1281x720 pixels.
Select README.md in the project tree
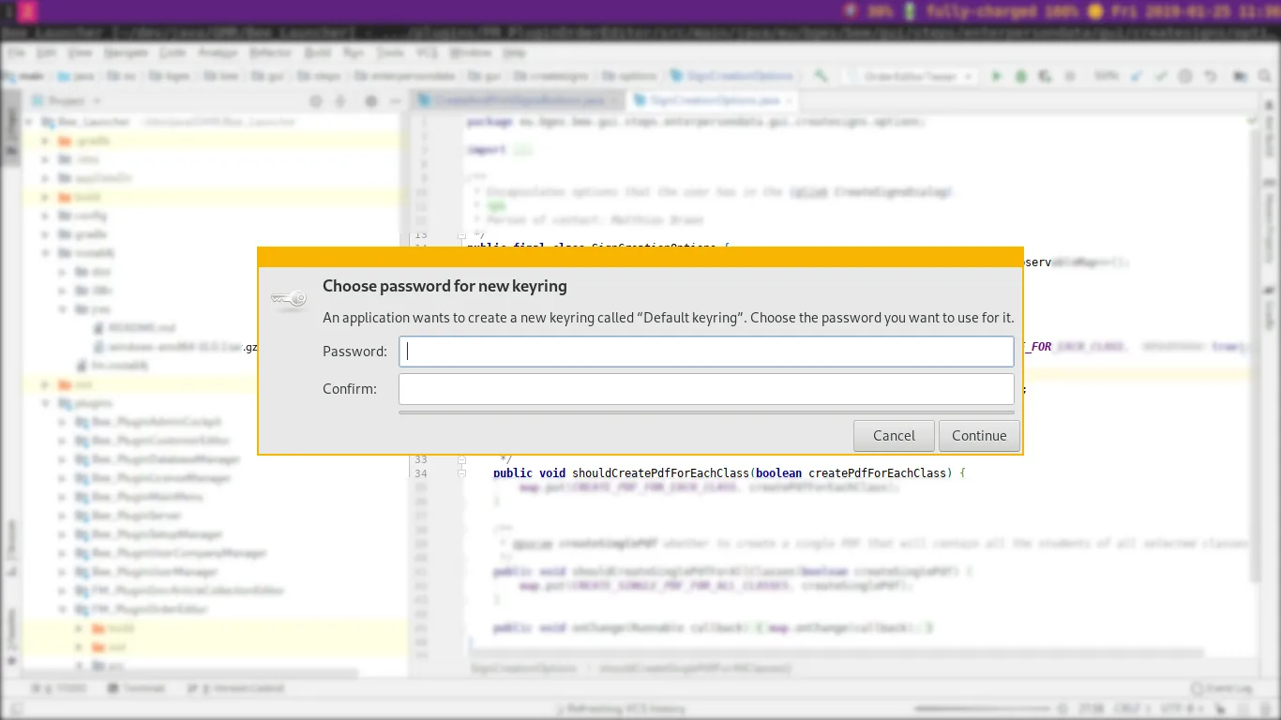point(134,328)
